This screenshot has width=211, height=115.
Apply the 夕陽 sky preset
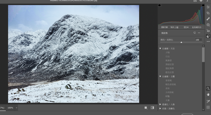coord(167,53)
